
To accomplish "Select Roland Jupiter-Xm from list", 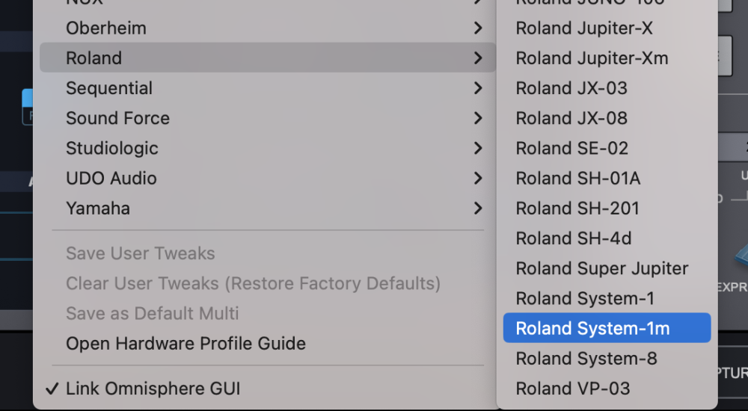I will [592, 58].
